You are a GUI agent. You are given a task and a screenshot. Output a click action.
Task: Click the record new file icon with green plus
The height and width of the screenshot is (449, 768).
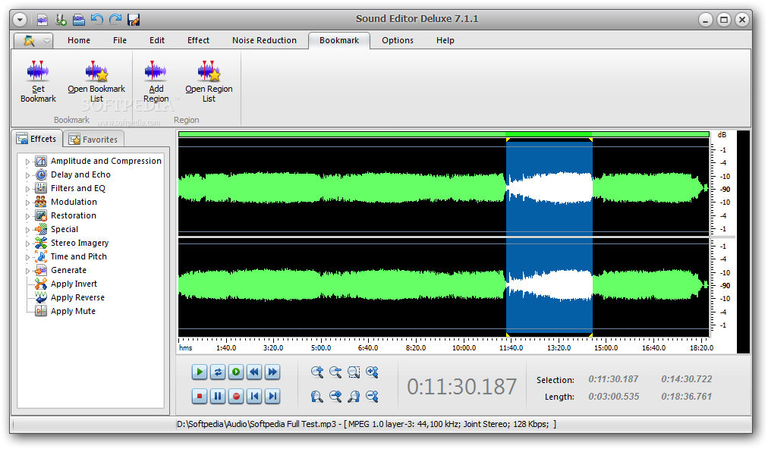61,20
